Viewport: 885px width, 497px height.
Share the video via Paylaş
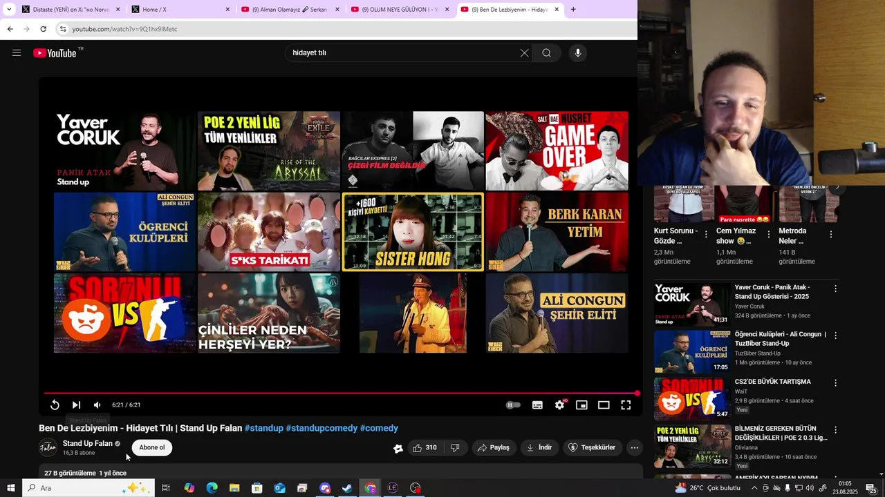[x=494, y=447]
